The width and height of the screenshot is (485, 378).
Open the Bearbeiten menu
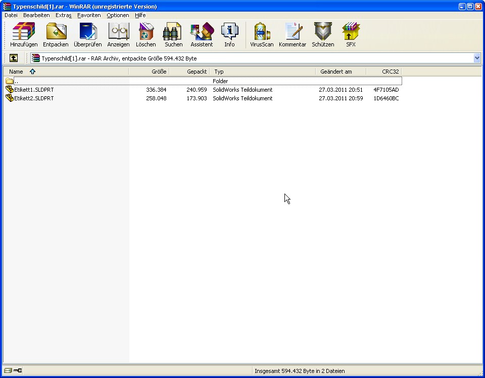point(36,15)
